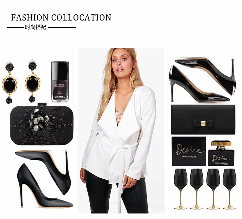Select the left black drop earring
This screenshot has width=242, height=219.
(10, 82)
